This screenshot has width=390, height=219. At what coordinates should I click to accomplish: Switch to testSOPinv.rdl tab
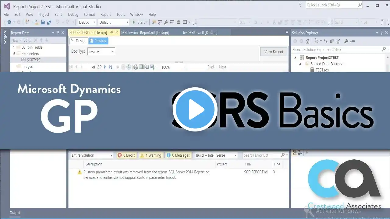[200, 33]
